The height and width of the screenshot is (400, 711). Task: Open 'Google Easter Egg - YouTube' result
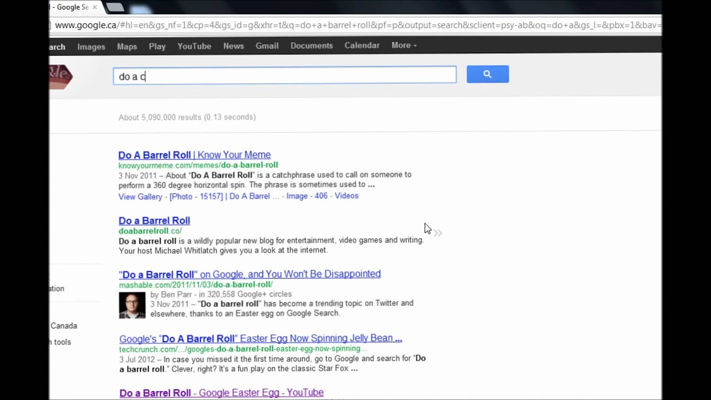tap(222, 393)
